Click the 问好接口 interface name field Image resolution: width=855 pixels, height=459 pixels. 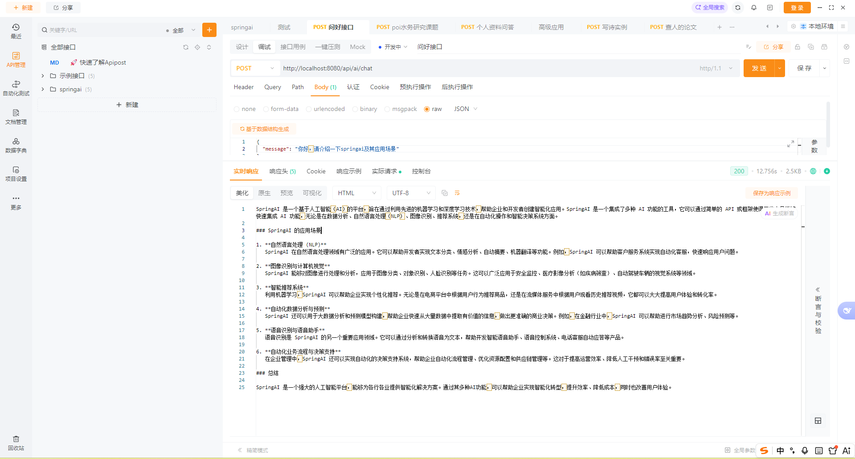(430, 47)
